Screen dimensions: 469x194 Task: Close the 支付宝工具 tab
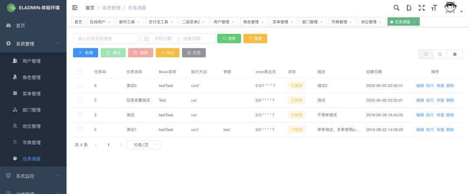[x=172, y=22]
